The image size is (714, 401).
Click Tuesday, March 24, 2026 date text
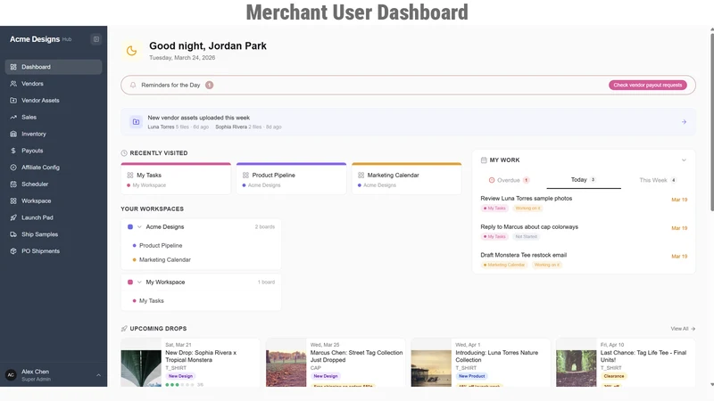(182, 58)
